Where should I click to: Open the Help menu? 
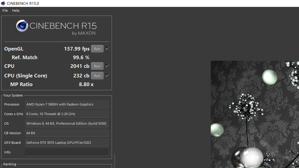[16, 10]
